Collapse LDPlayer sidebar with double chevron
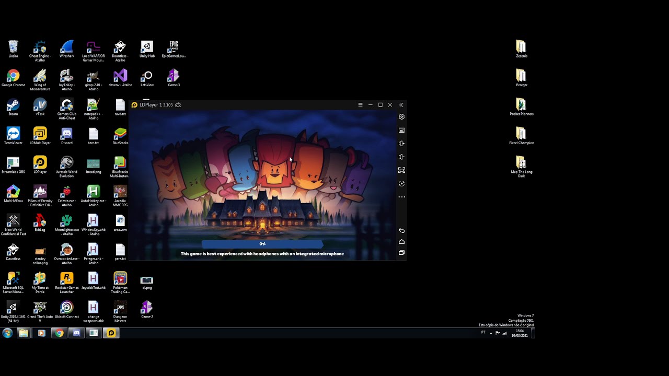 tap(401, 105)
